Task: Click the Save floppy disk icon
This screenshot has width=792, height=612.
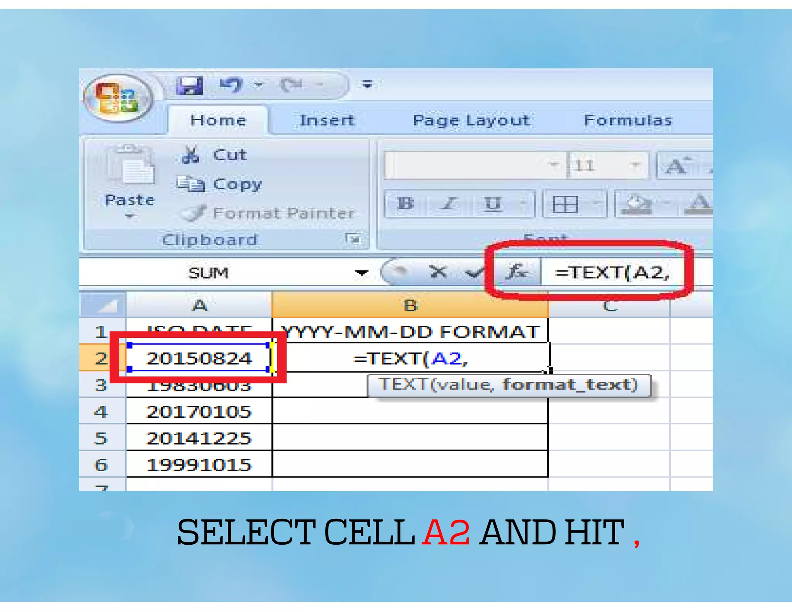Action: (x=189, y=85)
